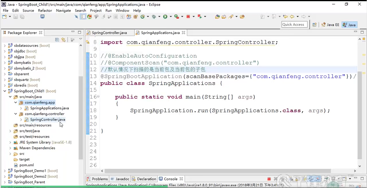Screen dimensions: 367x188
Task: Click the Open Task folder icon
Action: tap(224, 17)
